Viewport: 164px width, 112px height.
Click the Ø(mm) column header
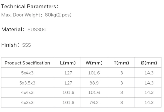pyautogui.click(x=149, y=63)
